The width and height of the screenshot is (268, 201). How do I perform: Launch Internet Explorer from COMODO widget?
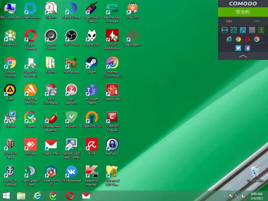pyautogui.click(x=229, y=39)
